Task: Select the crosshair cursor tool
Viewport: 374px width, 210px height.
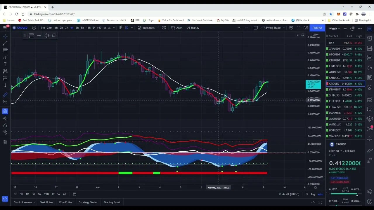Action: (5, 36)
